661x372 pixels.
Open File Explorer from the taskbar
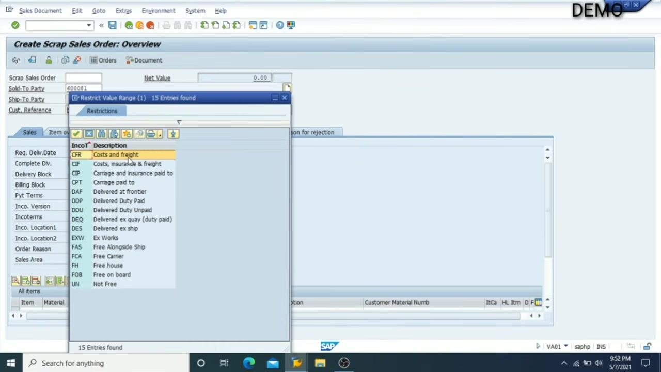(x=320, y=363)
